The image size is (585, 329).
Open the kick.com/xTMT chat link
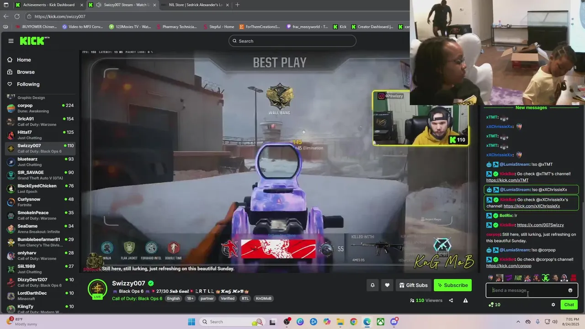(x=507, y=180)
